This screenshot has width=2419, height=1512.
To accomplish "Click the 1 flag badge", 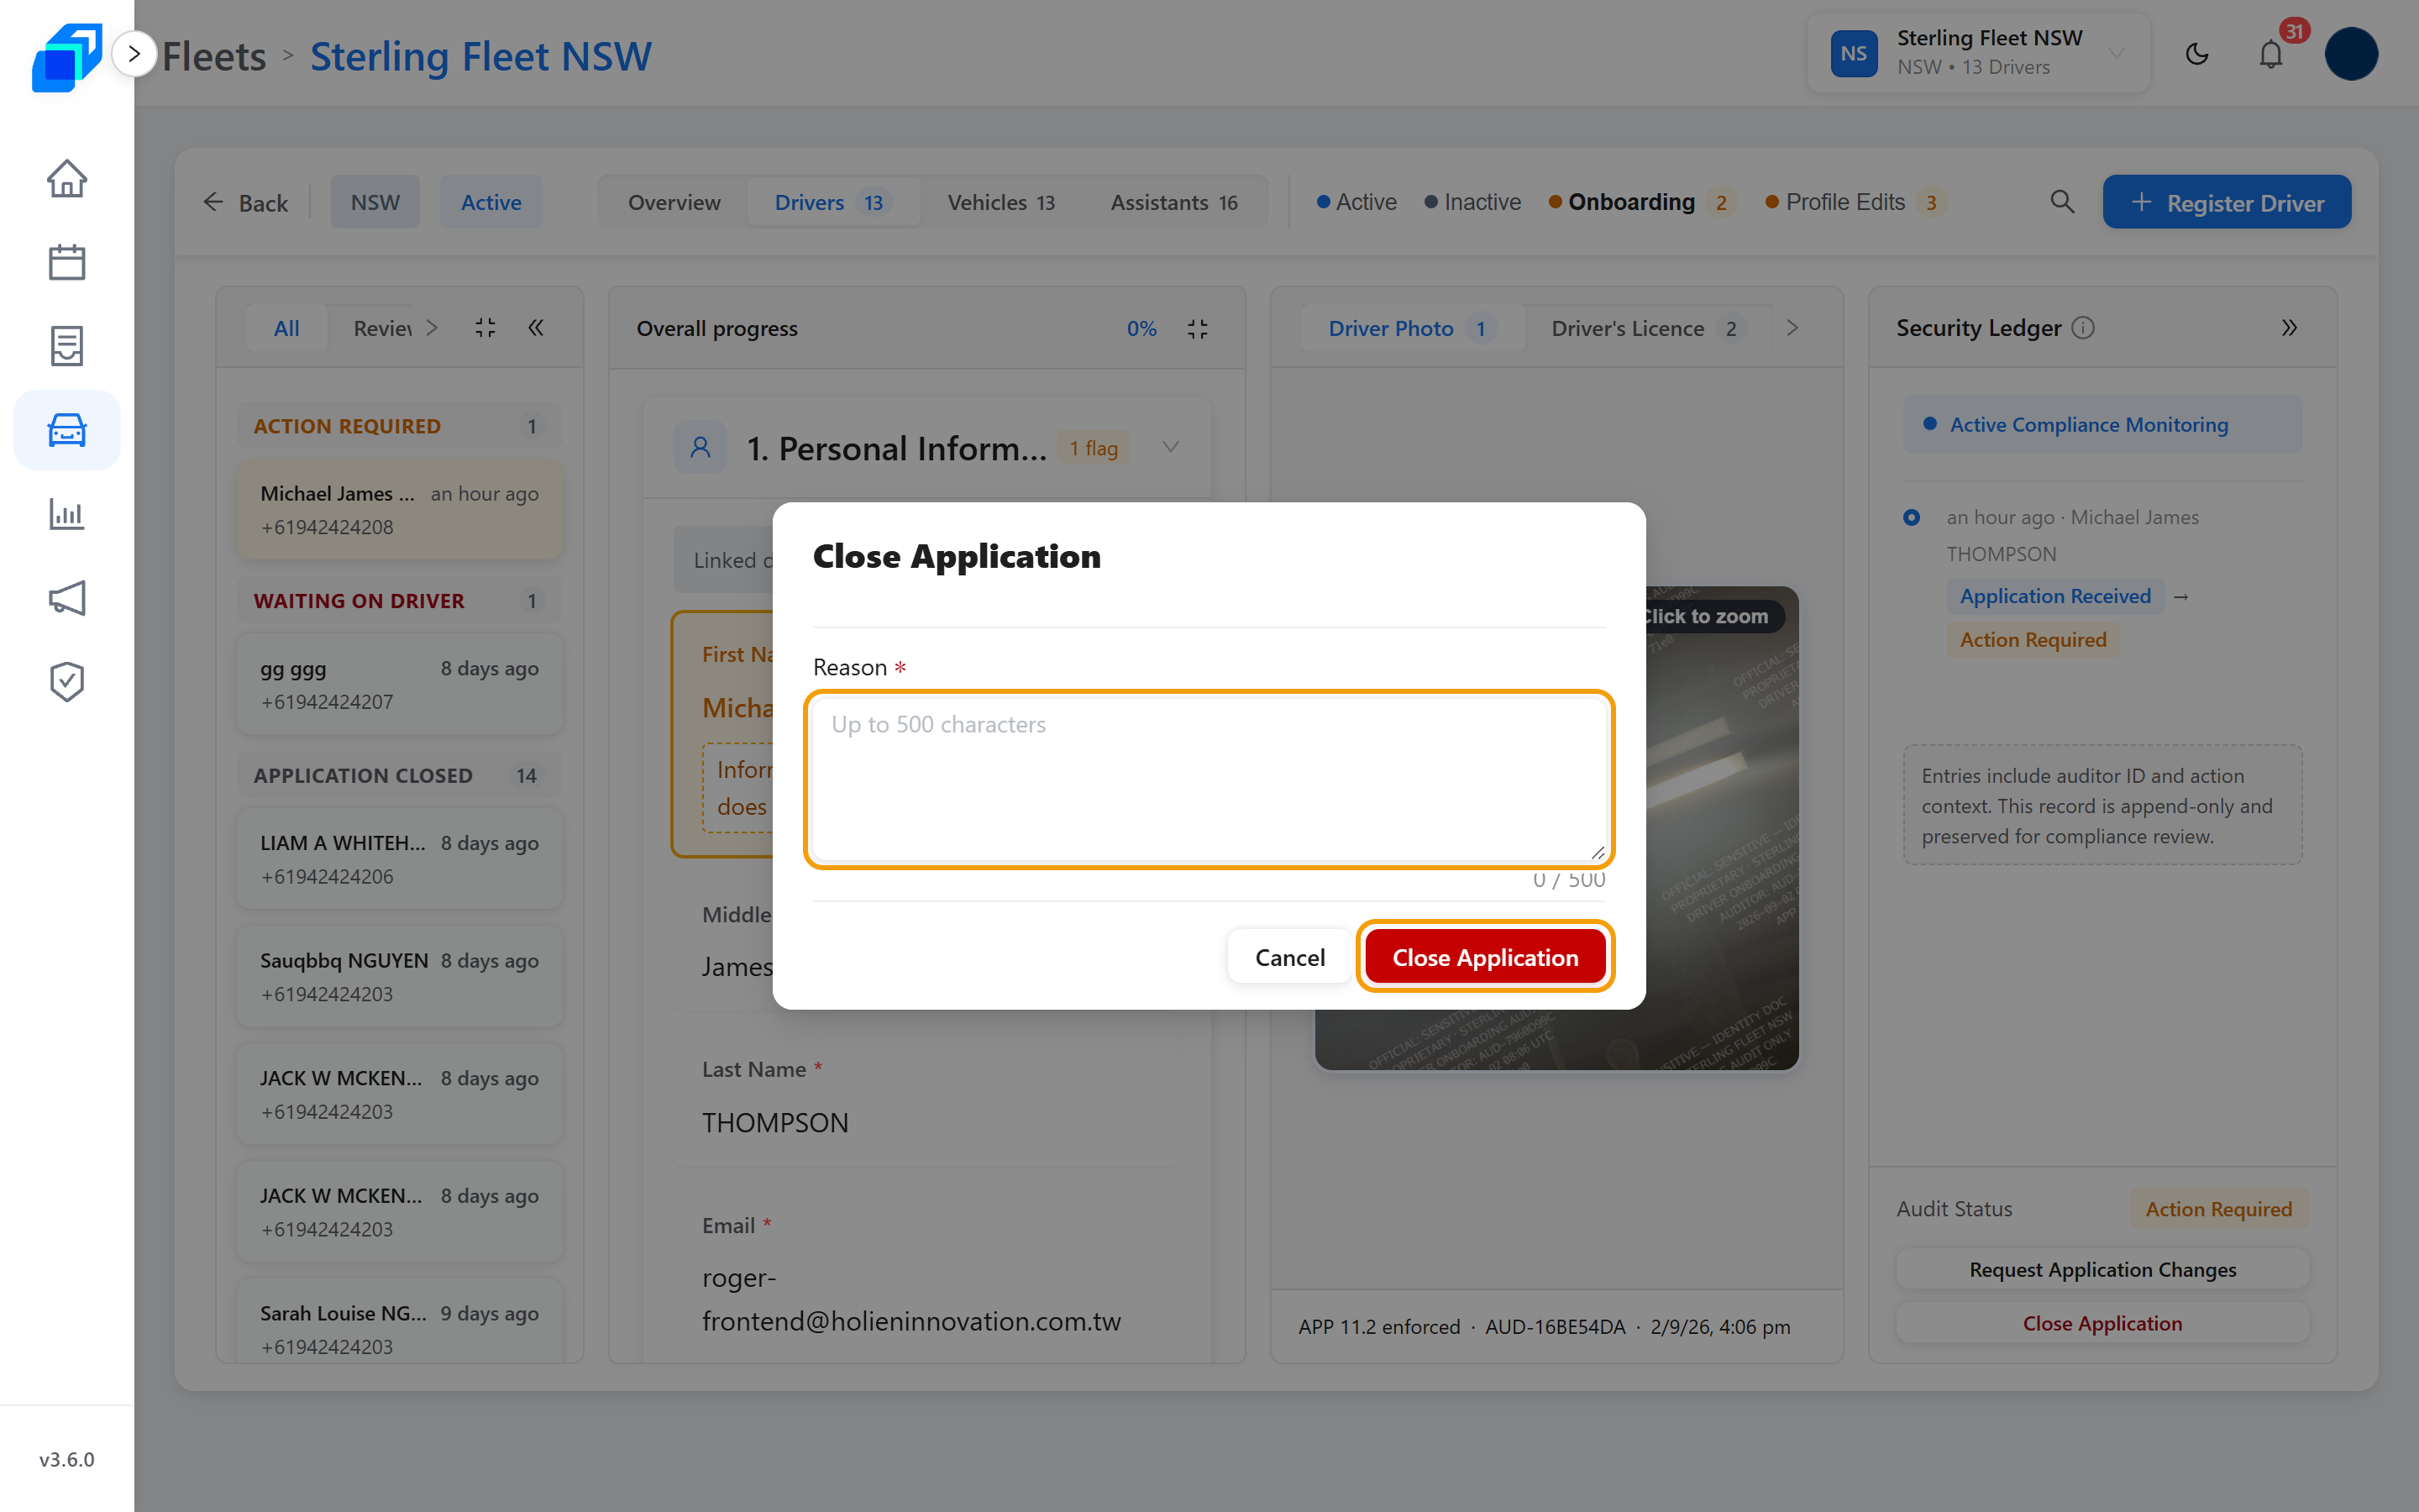I will (1093, 448).
